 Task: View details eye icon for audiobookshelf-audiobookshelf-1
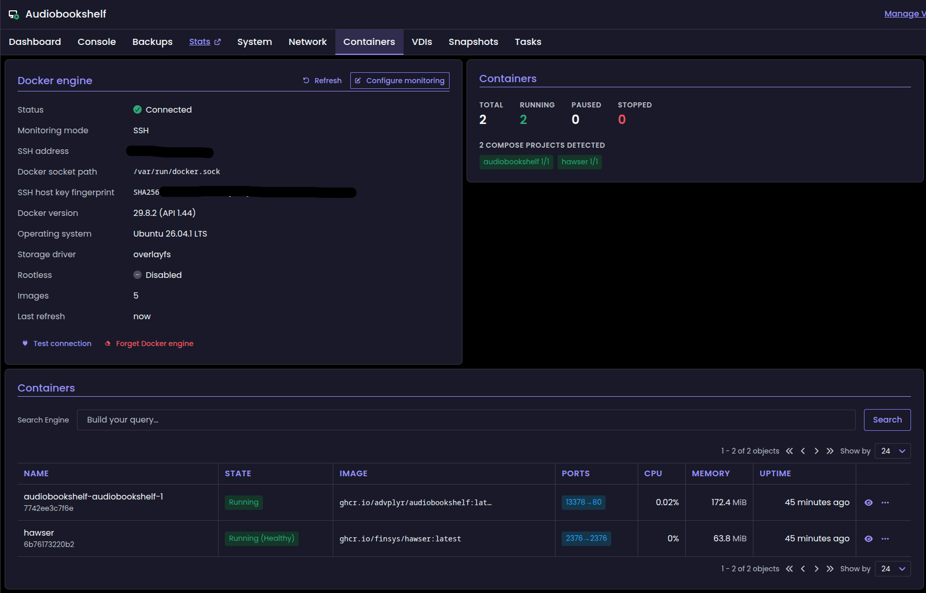[869, 503]
